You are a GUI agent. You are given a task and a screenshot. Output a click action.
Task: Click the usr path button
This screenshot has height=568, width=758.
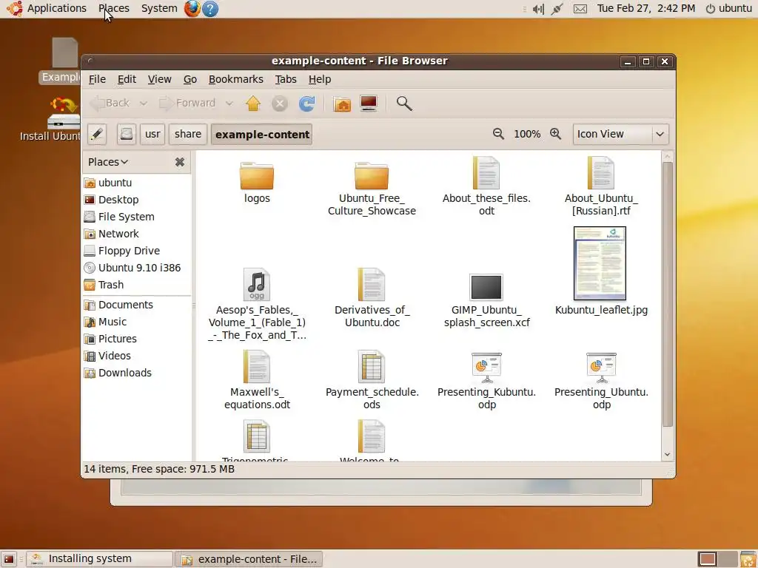pos(152,135)
